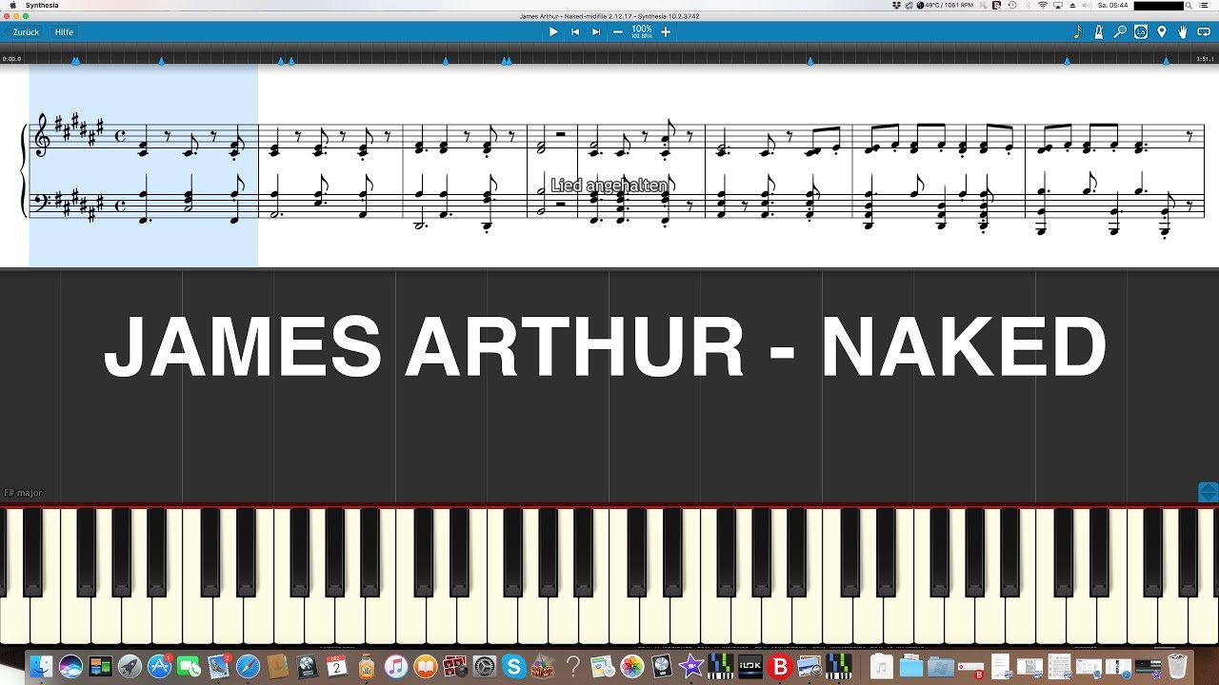Open Skype from the Dock
1219x685 pixels.
point(514,667)
